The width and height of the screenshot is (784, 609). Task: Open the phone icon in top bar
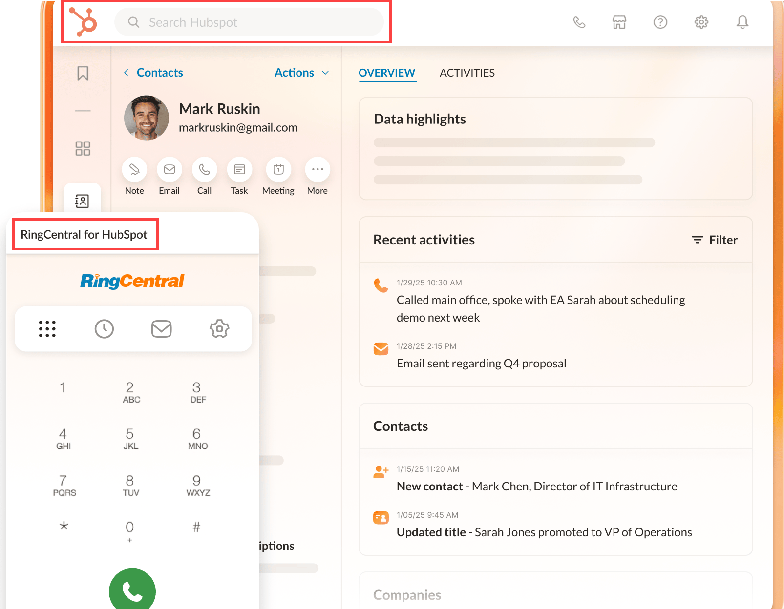click(579, 22)
